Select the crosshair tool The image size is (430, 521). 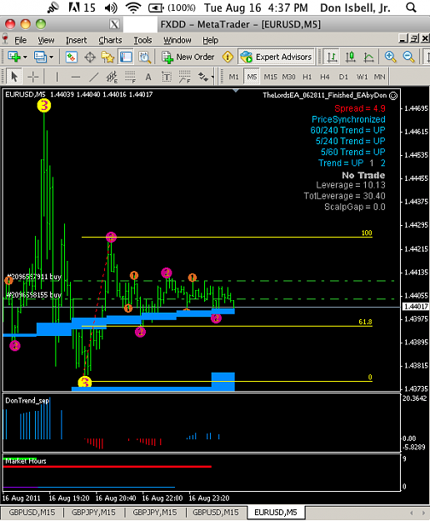point(32,77)
